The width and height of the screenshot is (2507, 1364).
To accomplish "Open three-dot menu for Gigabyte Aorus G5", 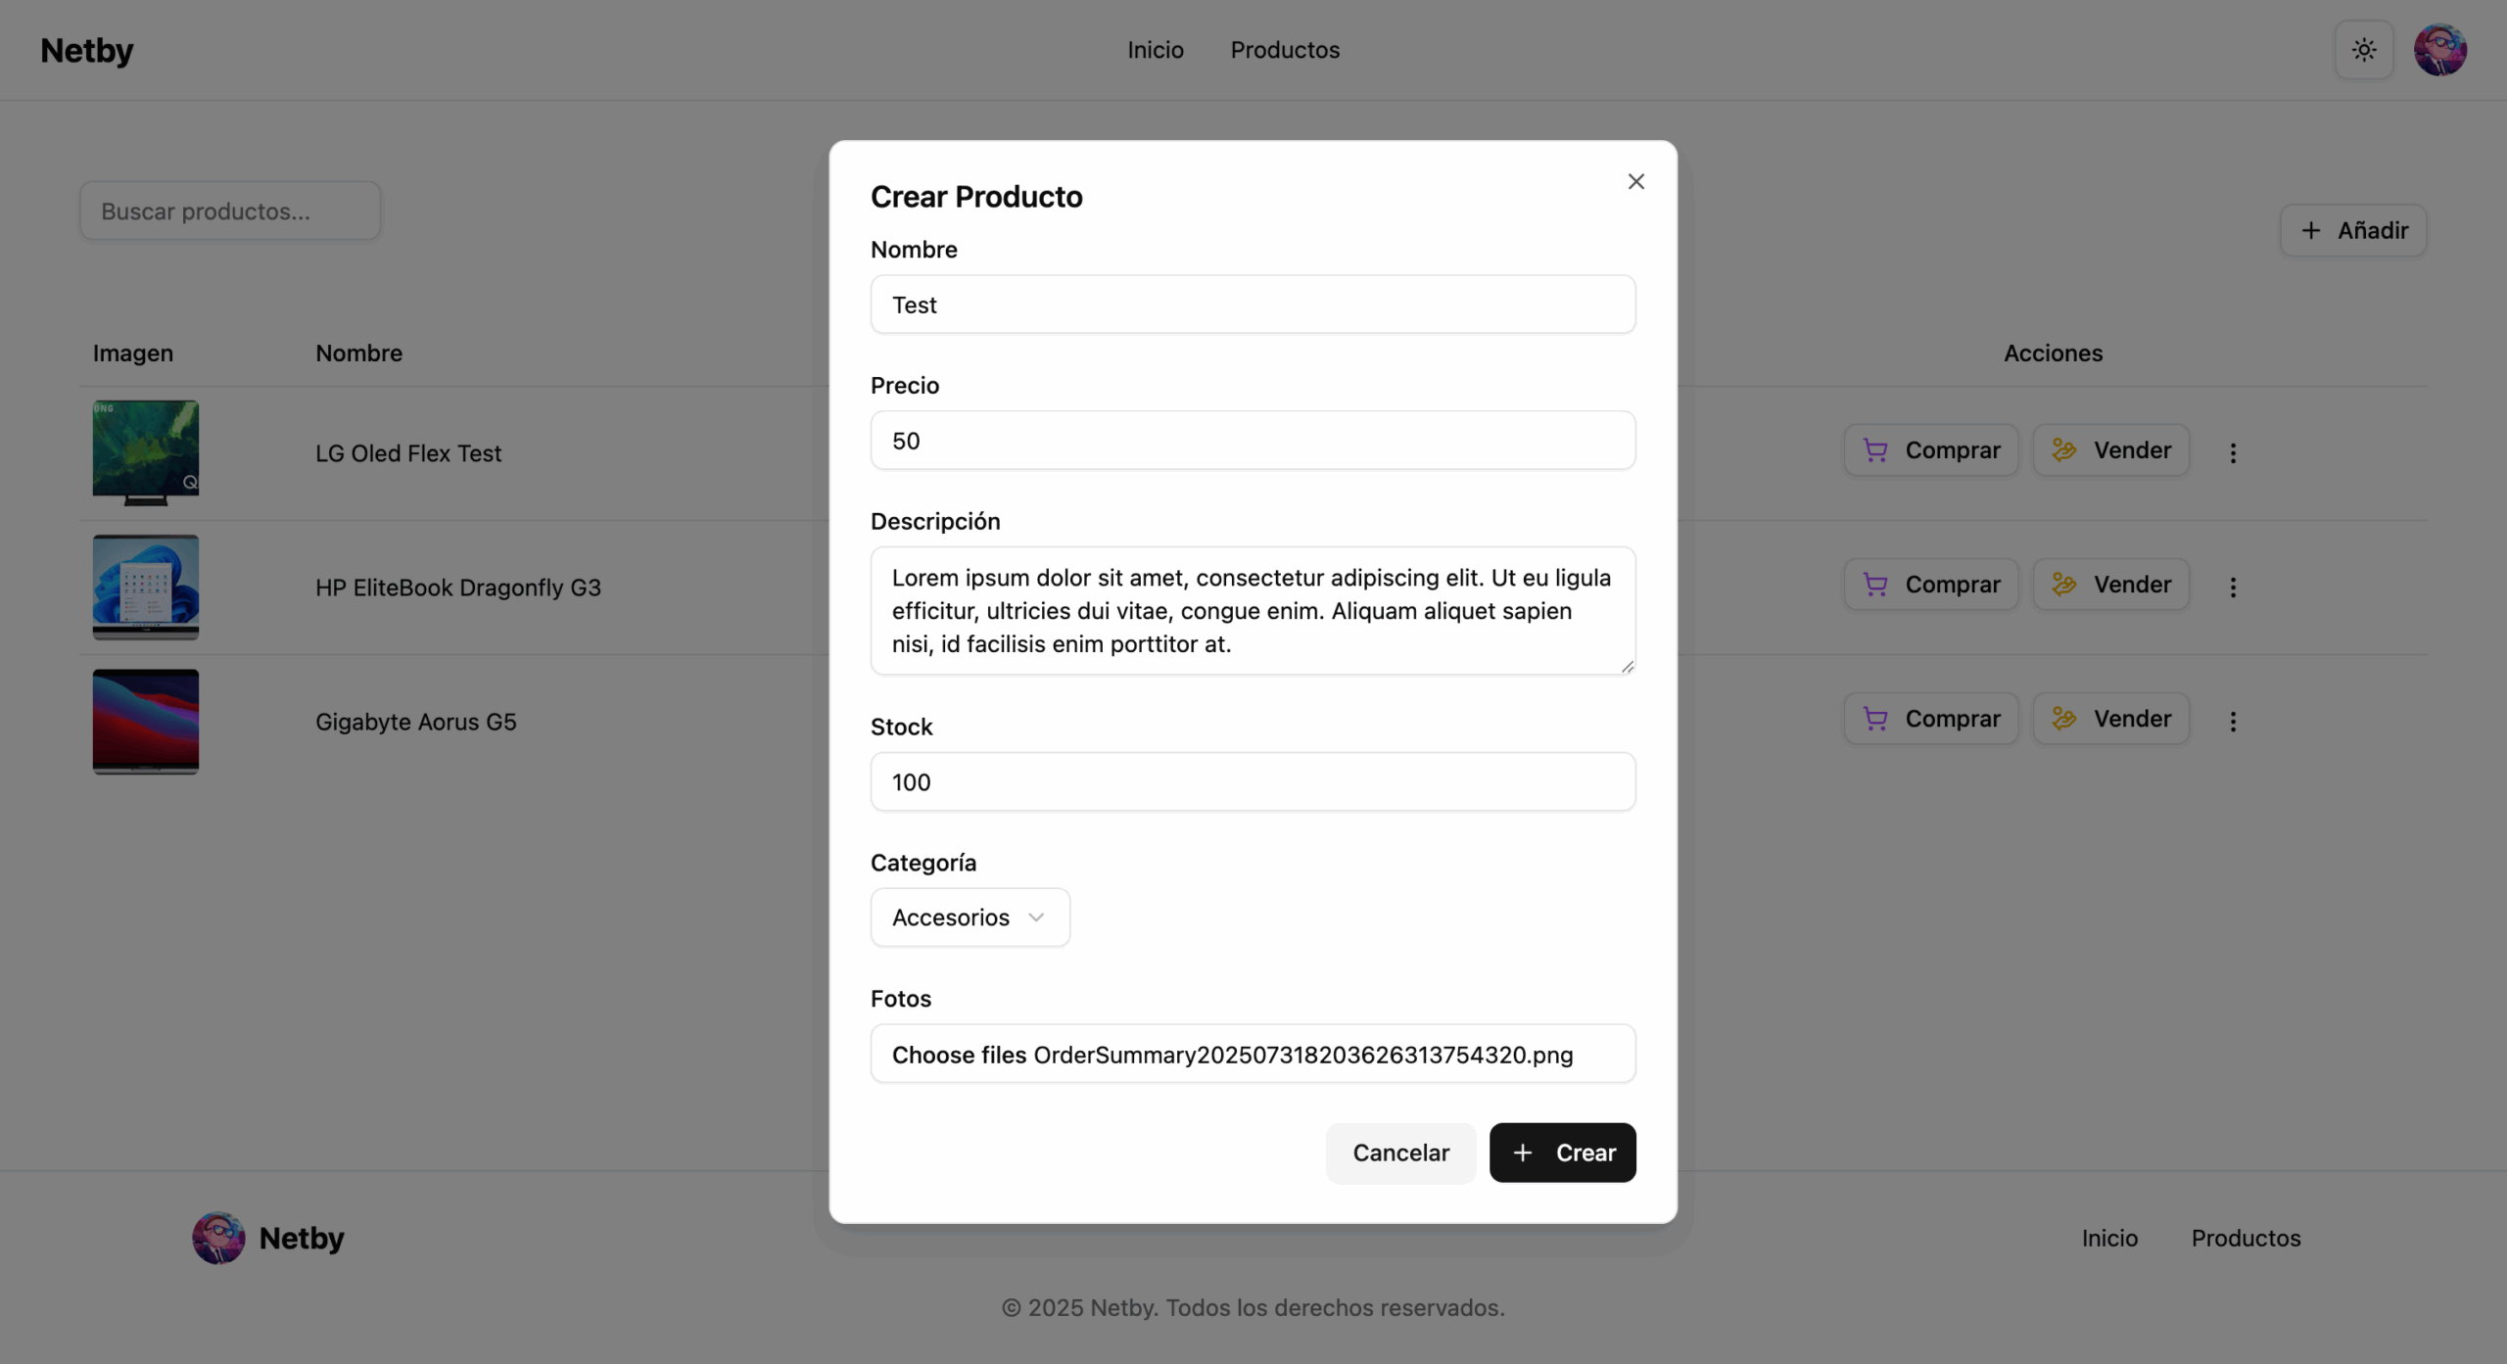I will 2233,721.
